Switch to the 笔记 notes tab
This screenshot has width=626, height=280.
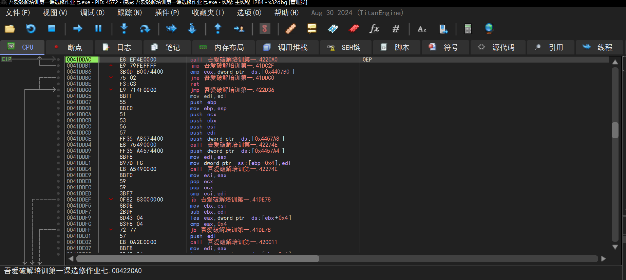click(167, 47)
